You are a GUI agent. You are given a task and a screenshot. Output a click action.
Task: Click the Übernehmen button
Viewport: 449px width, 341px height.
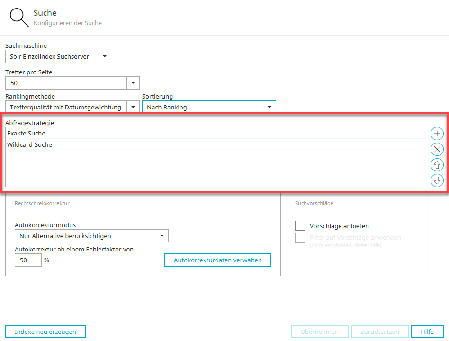[x=319, y=332]
